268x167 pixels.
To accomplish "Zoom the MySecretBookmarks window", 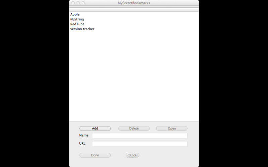I will [83, 3].
